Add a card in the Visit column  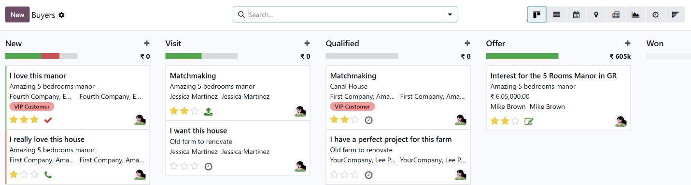307,43
